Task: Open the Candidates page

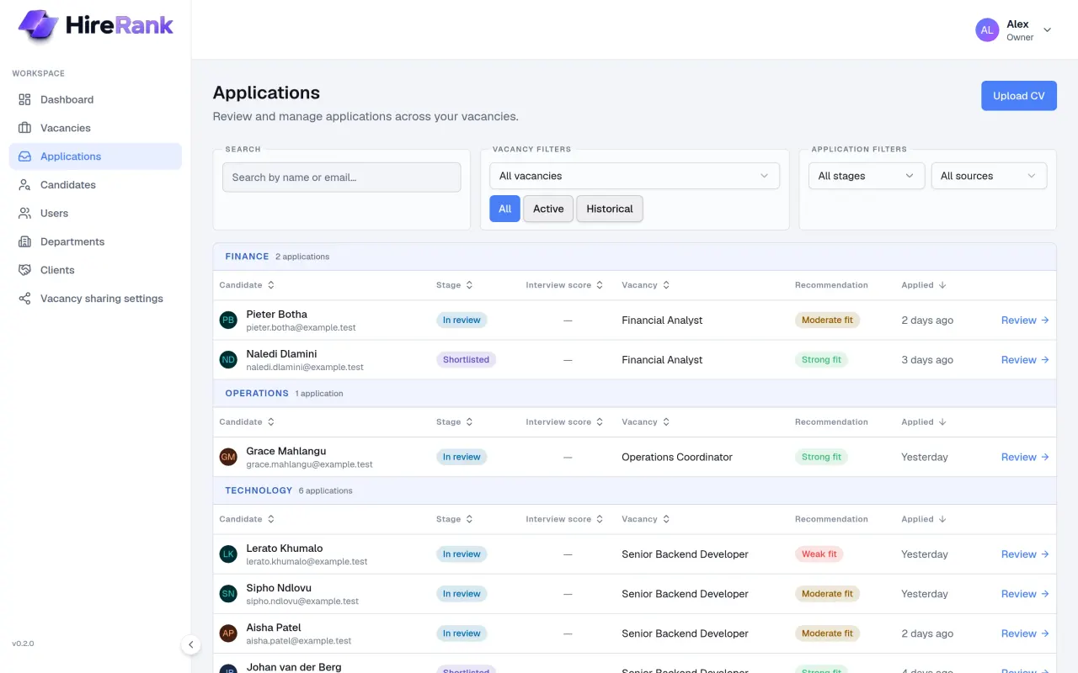Action: [x=95, y=185]
